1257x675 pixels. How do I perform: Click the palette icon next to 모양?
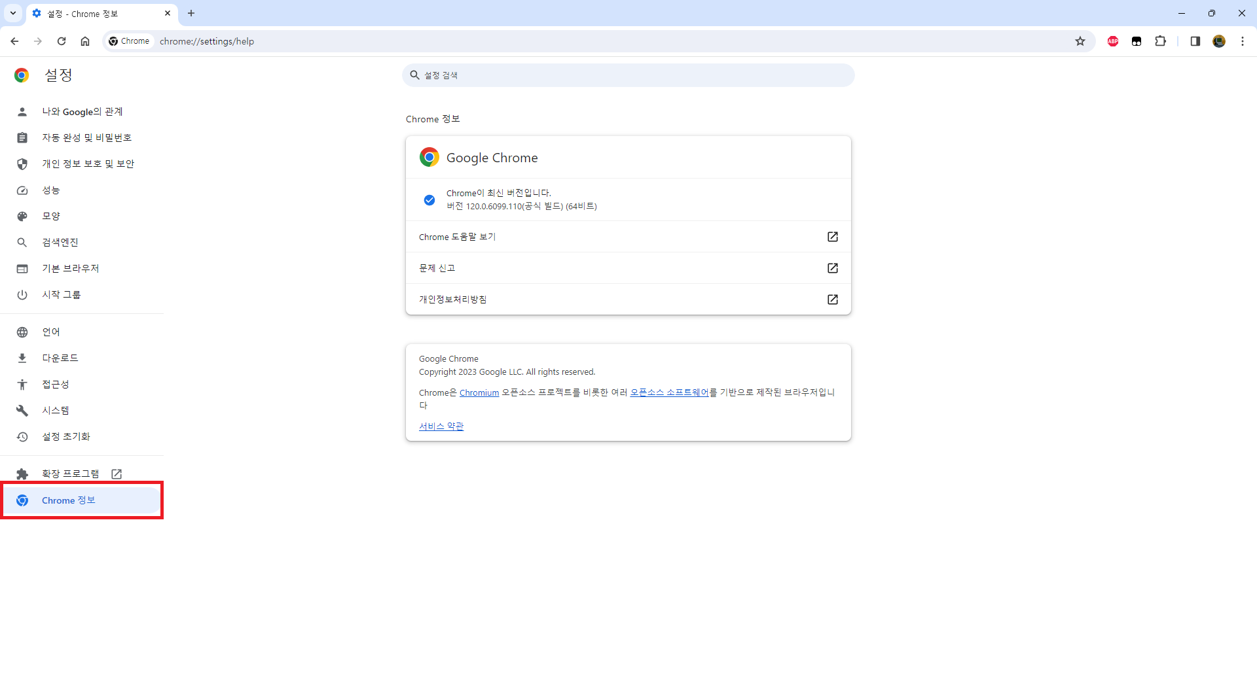(x=22, y=216)
